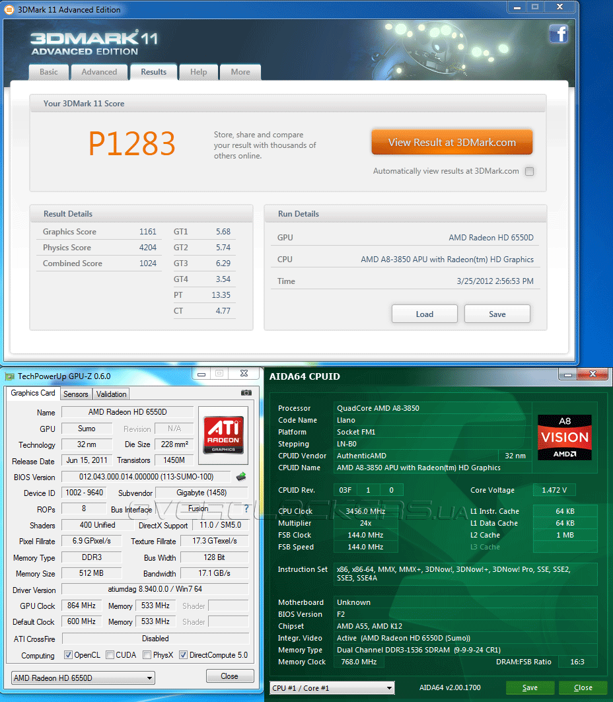Take a GPU-Z screenshot with camera icon
Viewport: 613px width, 702px height.
click(246, 393)
